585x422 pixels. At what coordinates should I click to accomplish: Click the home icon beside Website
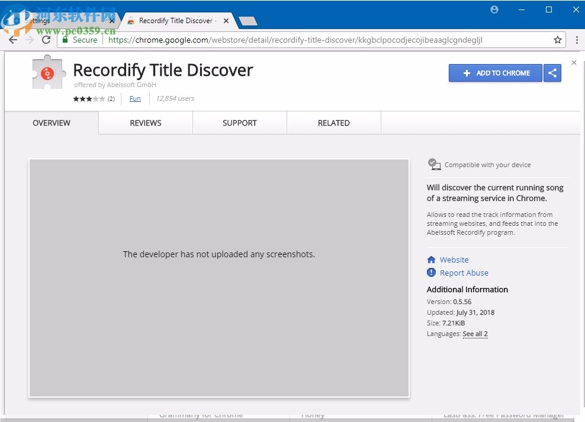tap(431, 260)
